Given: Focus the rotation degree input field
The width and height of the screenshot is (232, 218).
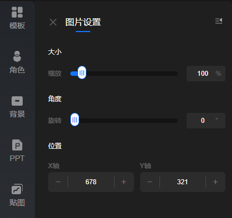Looking at the screenshot, I should [206, 121].
